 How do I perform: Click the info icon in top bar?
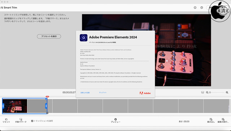pos(195,8)
